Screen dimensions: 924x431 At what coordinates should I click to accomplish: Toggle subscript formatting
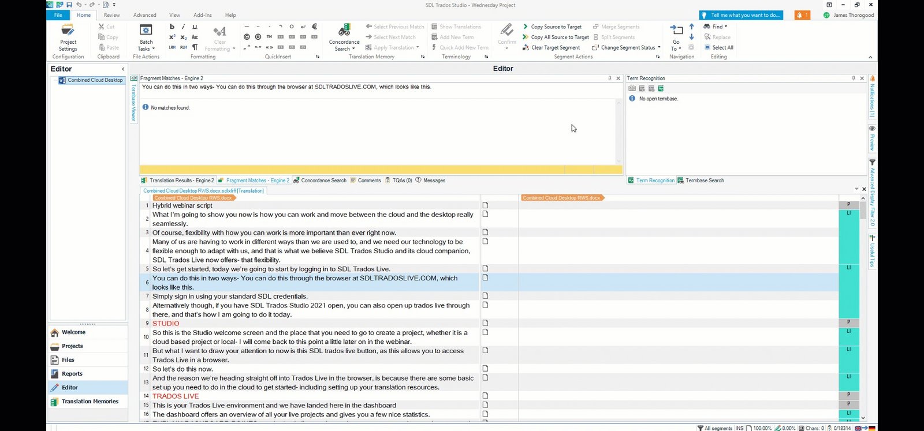point(183,37)
